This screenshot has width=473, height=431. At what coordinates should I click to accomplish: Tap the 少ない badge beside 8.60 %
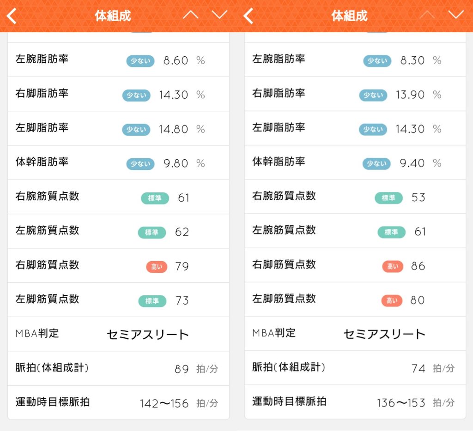click(140, 61)
